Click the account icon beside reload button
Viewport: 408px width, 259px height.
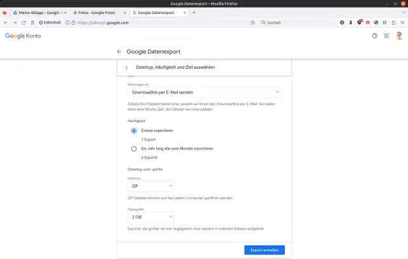33,23
